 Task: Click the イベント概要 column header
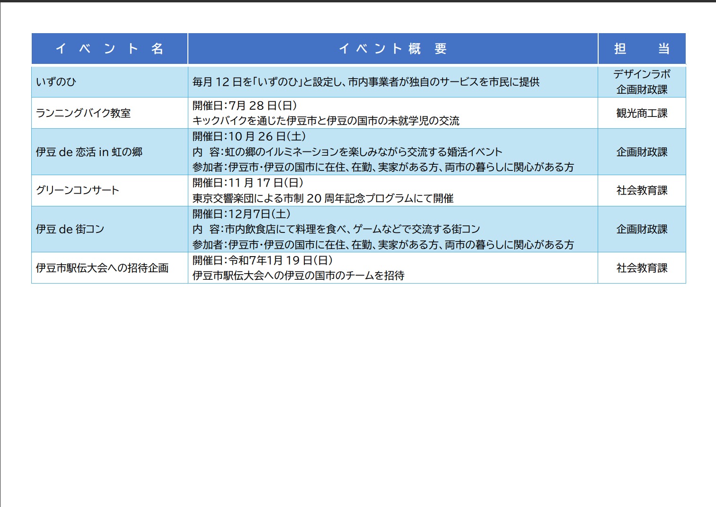(x=393, y=48)
